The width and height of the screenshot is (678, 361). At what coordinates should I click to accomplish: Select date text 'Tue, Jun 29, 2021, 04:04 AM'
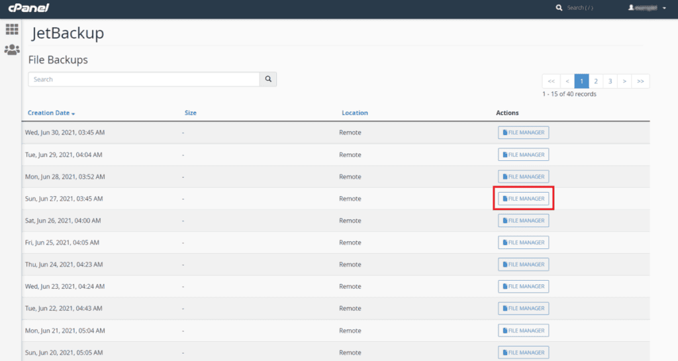64,155
